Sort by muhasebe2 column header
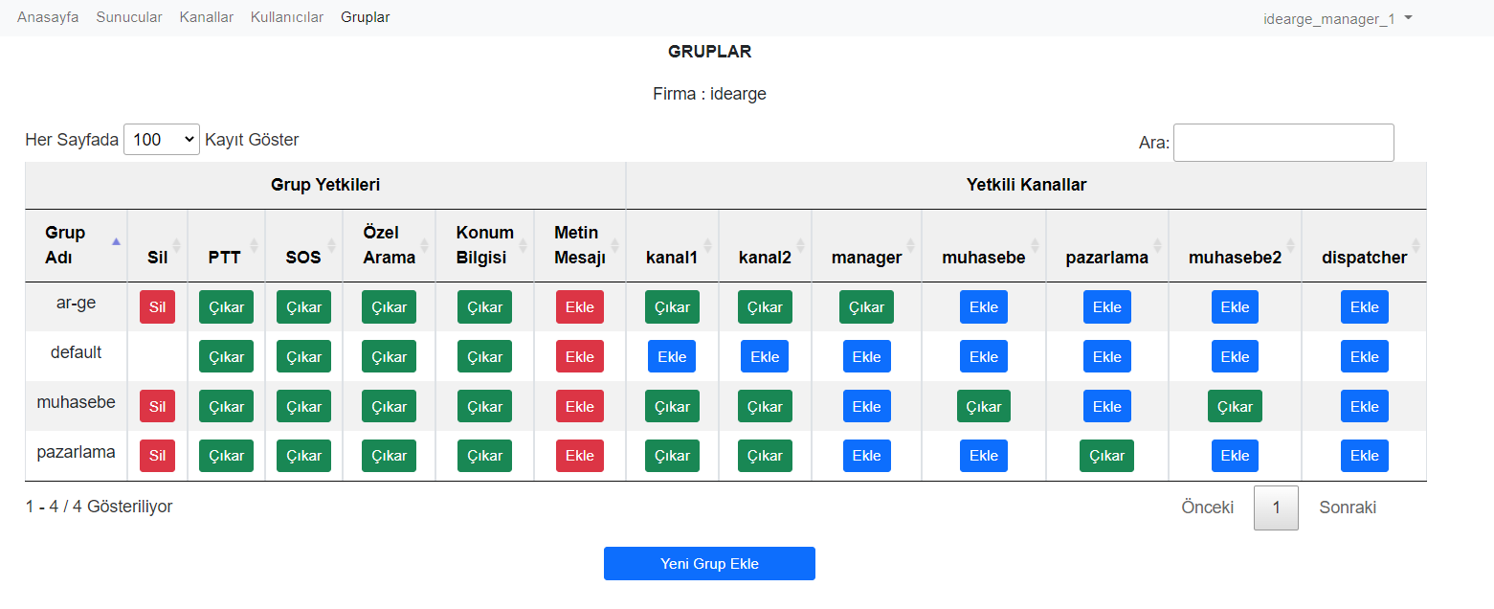This screenshot has height=609, width=1494. (x=1236, y=245)
